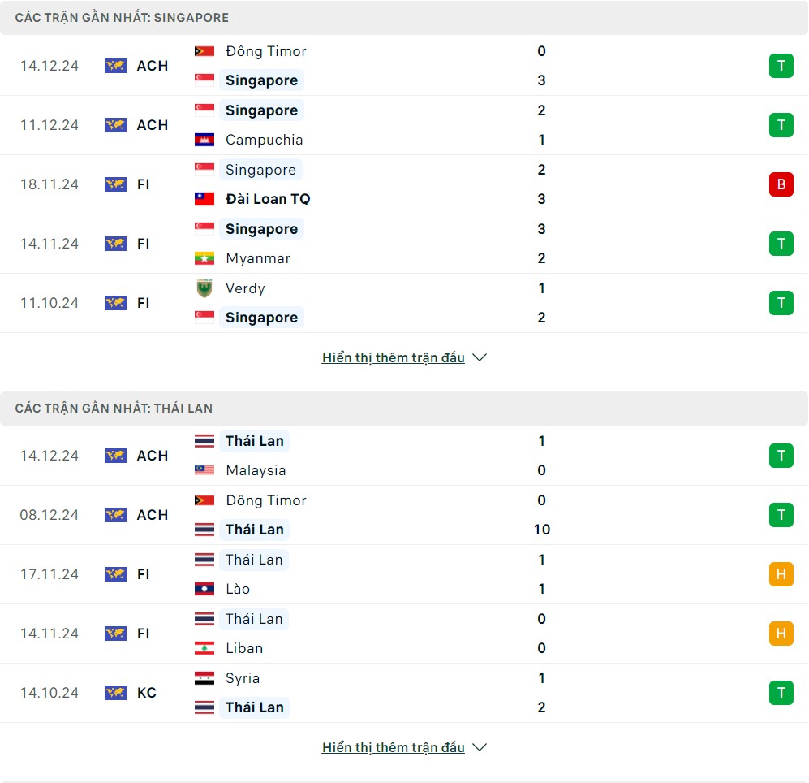
Task: Click the orange H badge for Thái Lan–Lào
Action: pos(781,574)
